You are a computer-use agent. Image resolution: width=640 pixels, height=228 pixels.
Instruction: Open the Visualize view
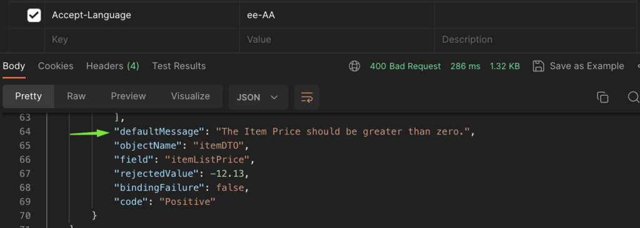(190, 97)
